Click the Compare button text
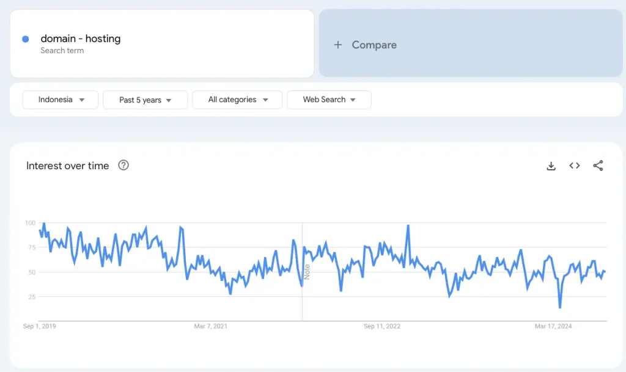 pos(374,45)
